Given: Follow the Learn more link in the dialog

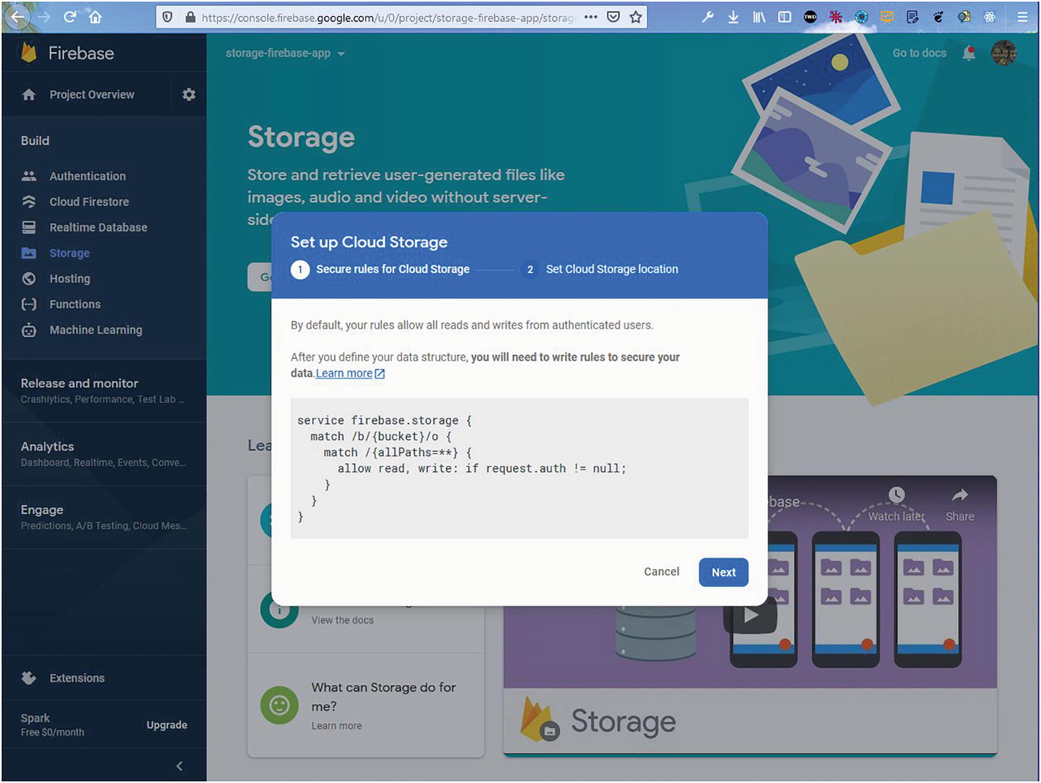Looking at the screenshot, I should pos(344,373).
